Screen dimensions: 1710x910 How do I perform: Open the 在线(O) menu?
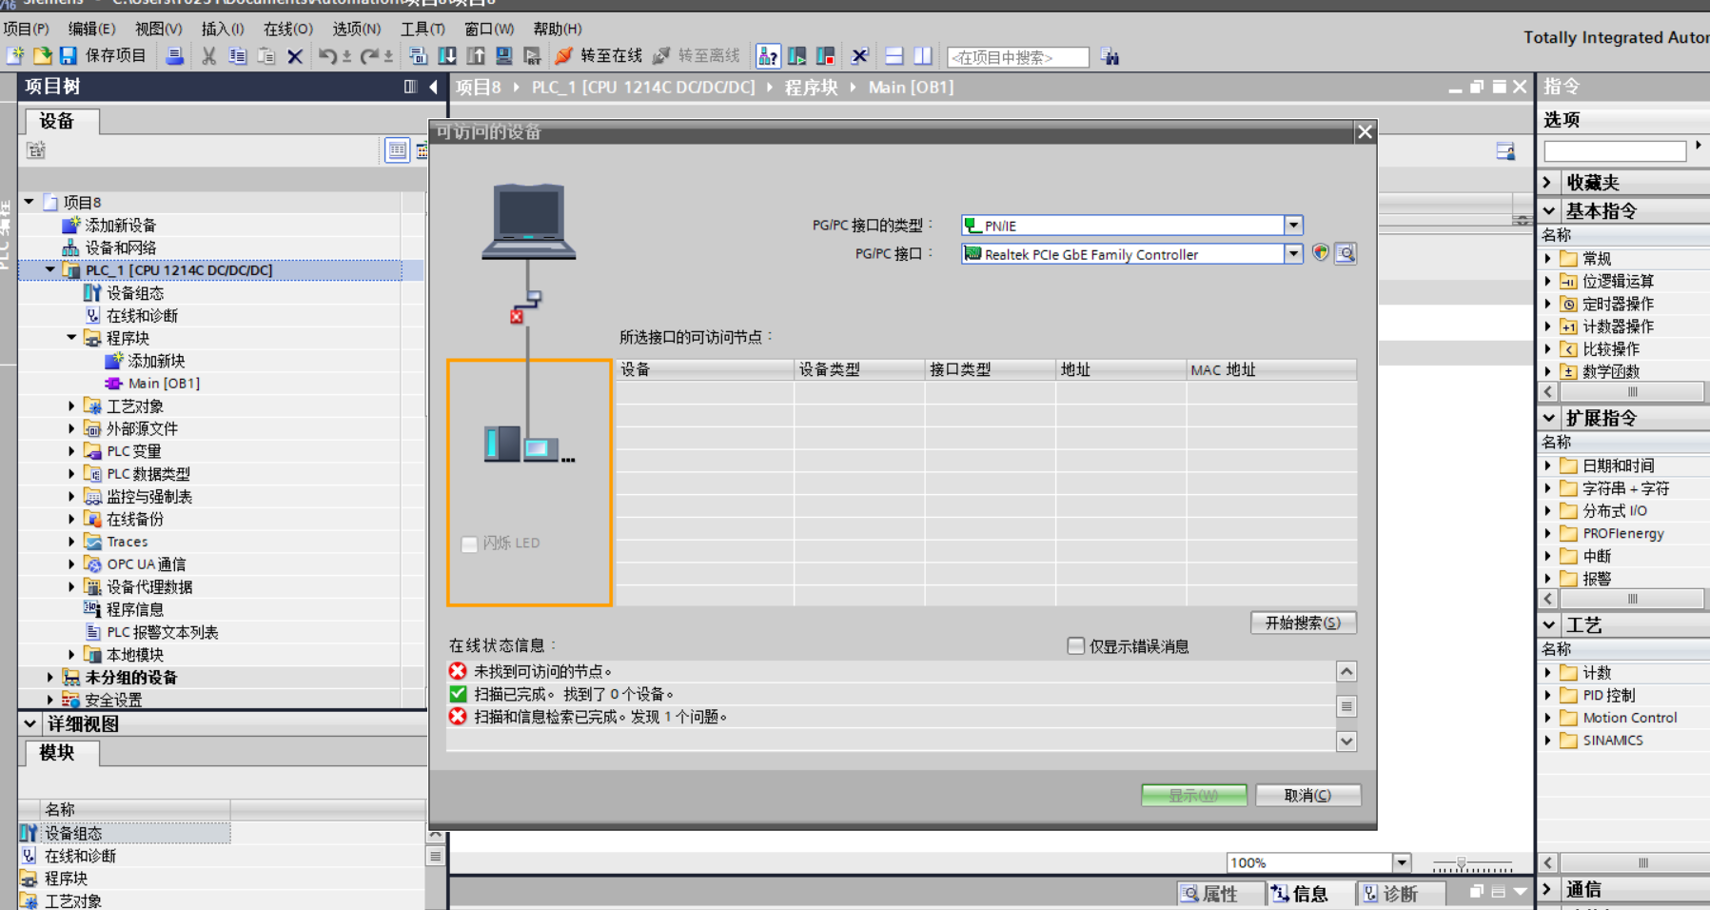tap(287, 29)
